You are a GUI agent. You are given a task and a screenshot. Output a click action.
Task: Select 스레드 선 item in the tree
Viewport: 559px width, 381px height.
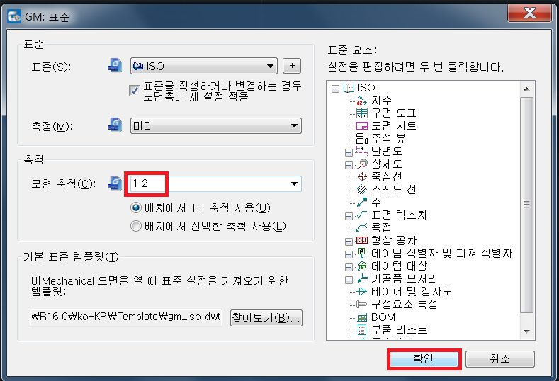point(394,190)
